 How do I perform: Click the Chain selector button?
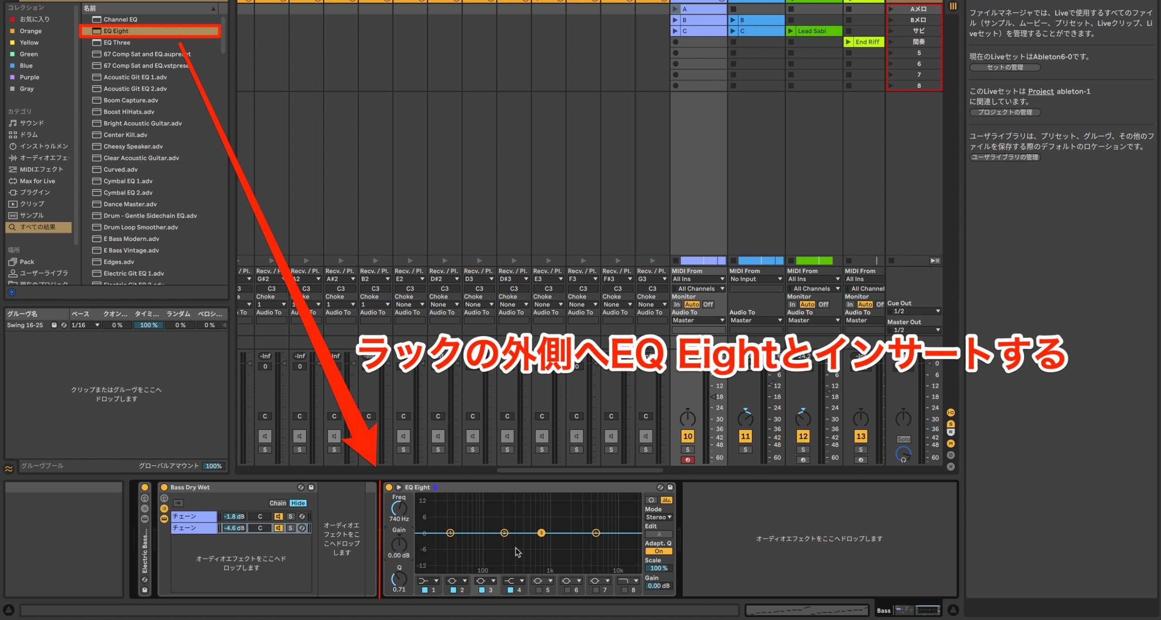tap(278, 503)
